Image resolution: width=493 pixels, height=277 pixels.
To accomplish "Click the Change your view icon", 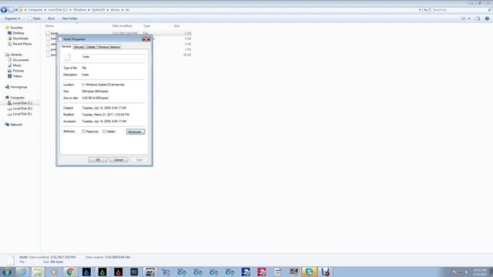I will click(464, 18).
